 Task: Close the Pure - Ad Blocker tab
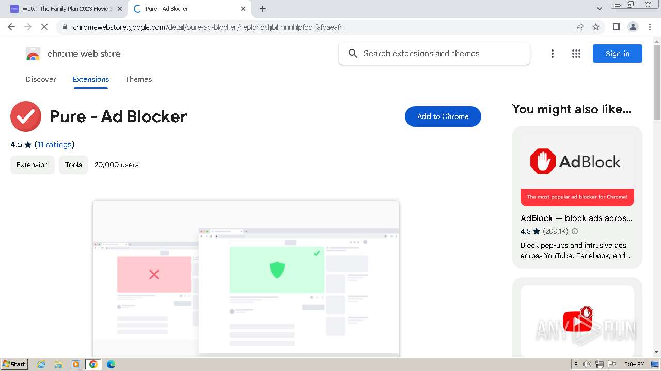243,9
